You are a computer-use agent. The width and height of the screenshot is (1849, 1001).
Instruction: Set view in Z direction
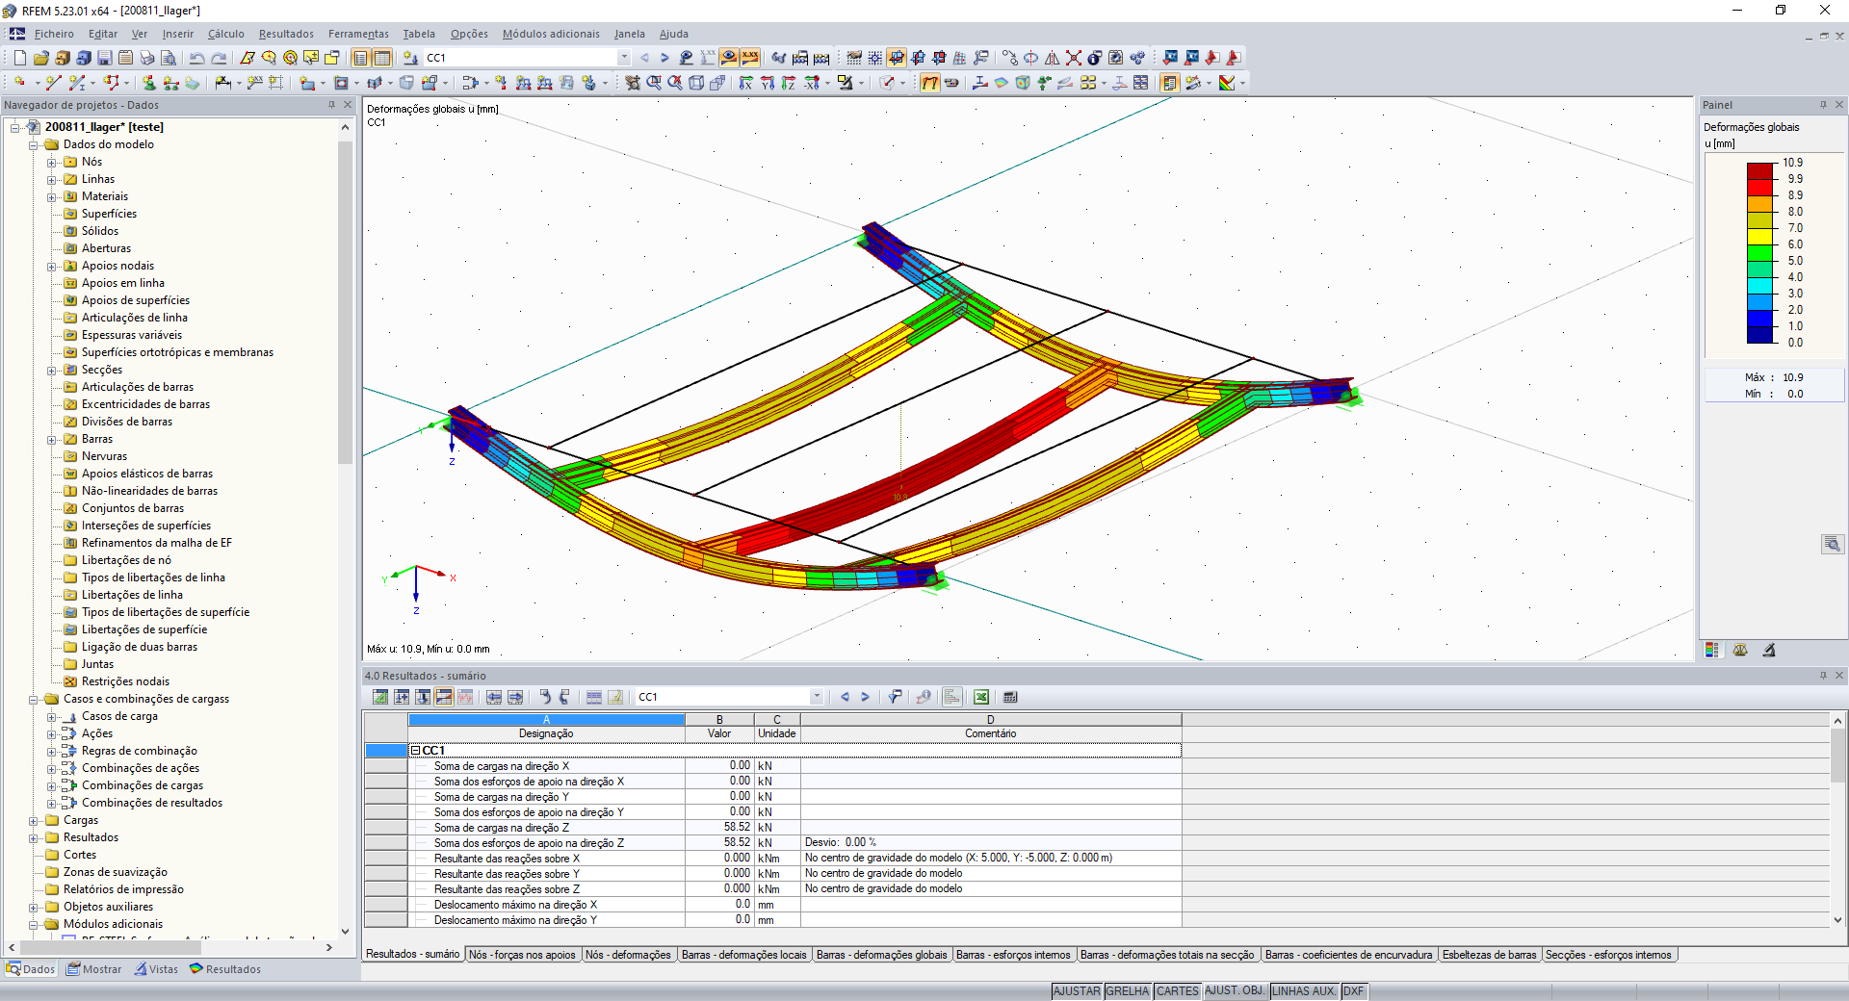pyautogui.click(x=789, y=83)
